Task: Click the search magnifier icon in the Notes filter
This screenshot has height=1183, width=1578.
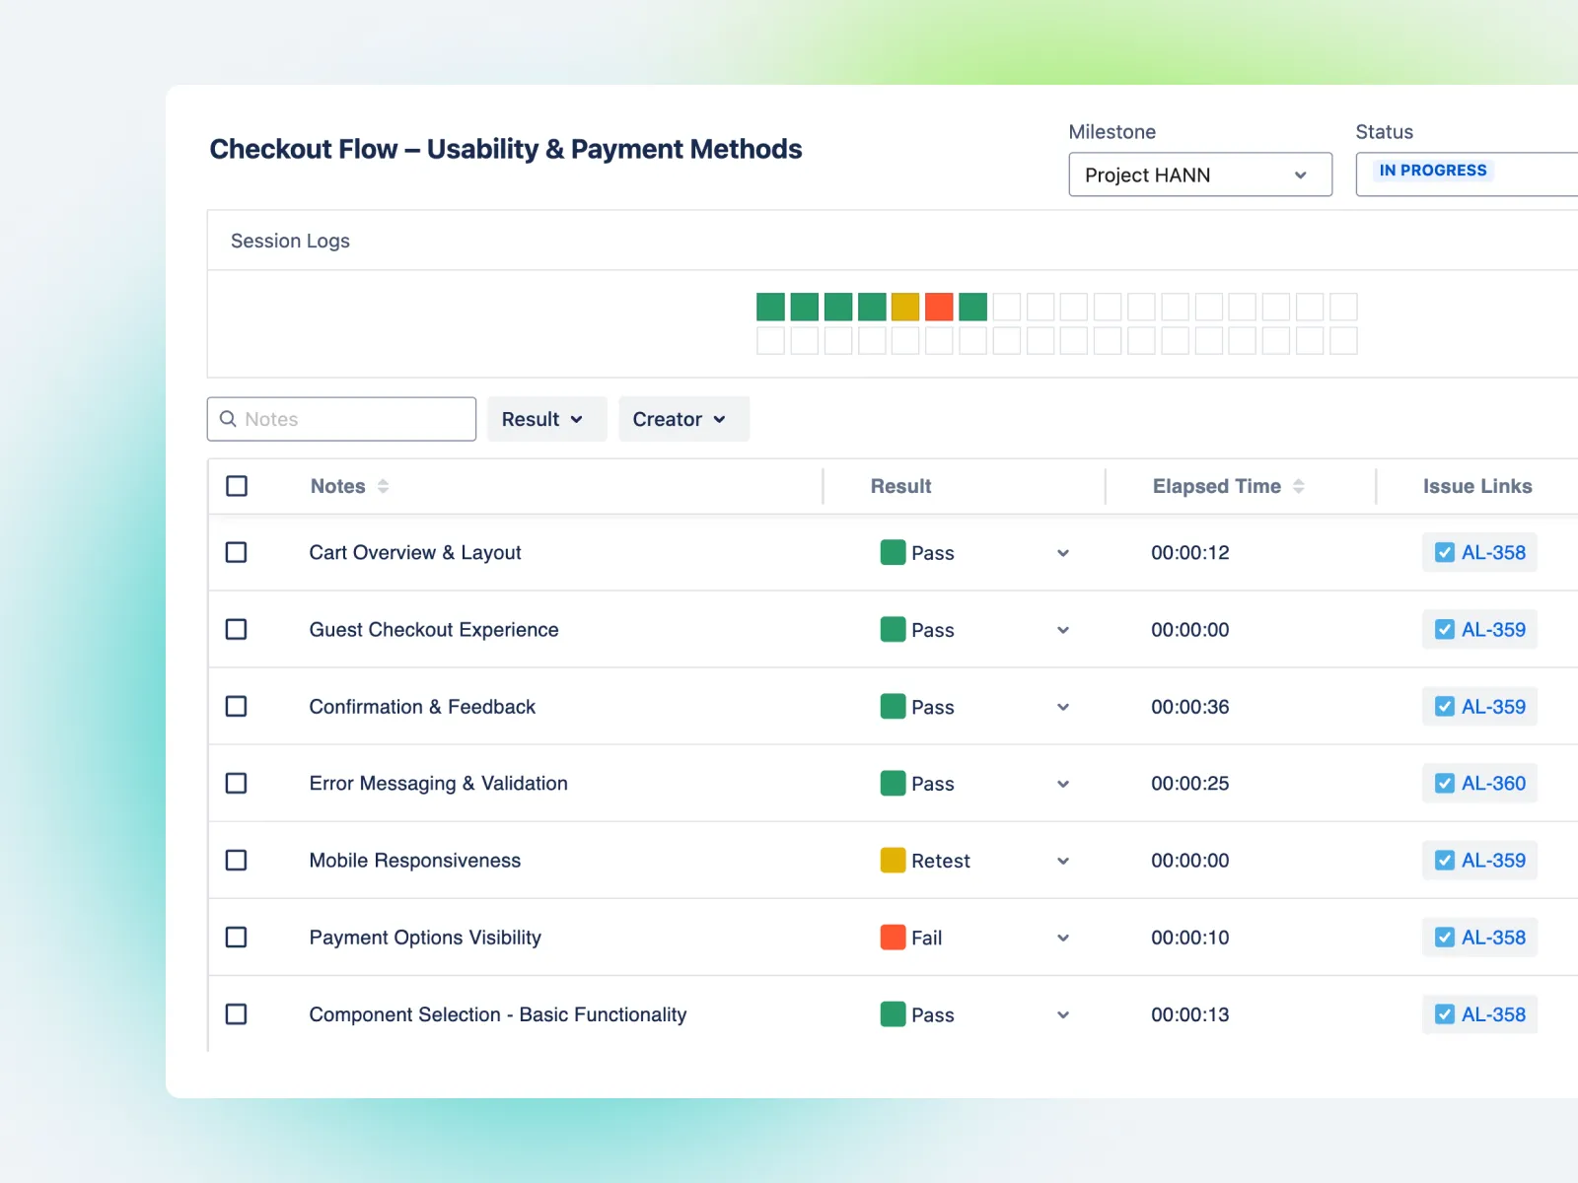Action: (229, 419)
